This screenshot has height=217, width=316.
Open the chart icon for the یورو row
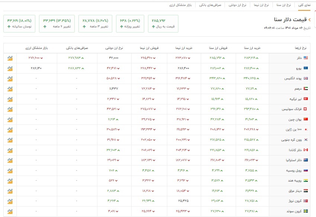coord(10,69)
